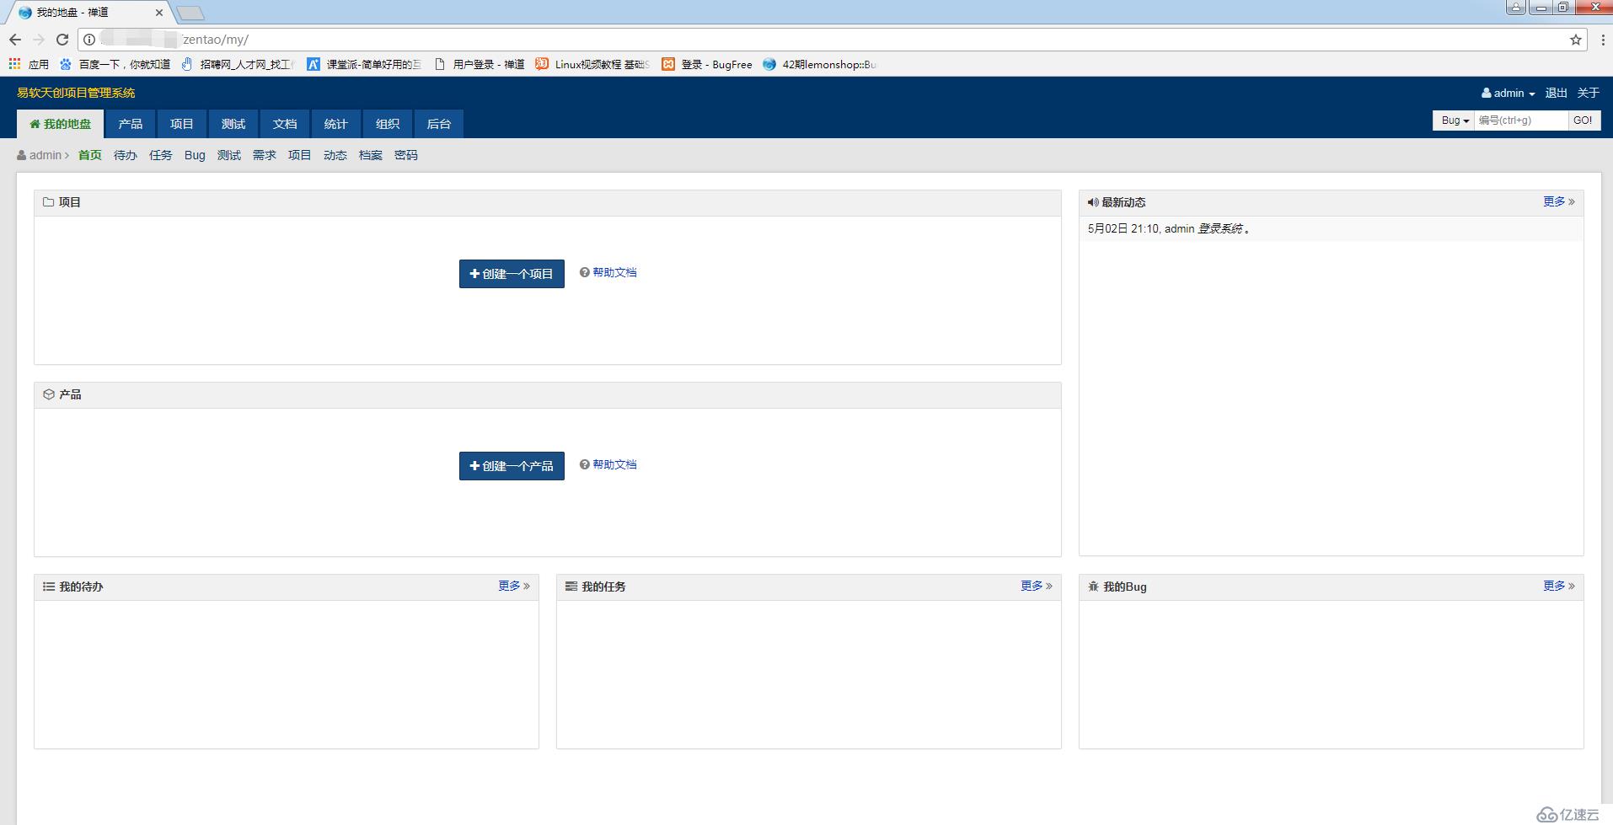Click the 关于 about link
The width and height of the screenshot is (1613, 825).
1588,93
